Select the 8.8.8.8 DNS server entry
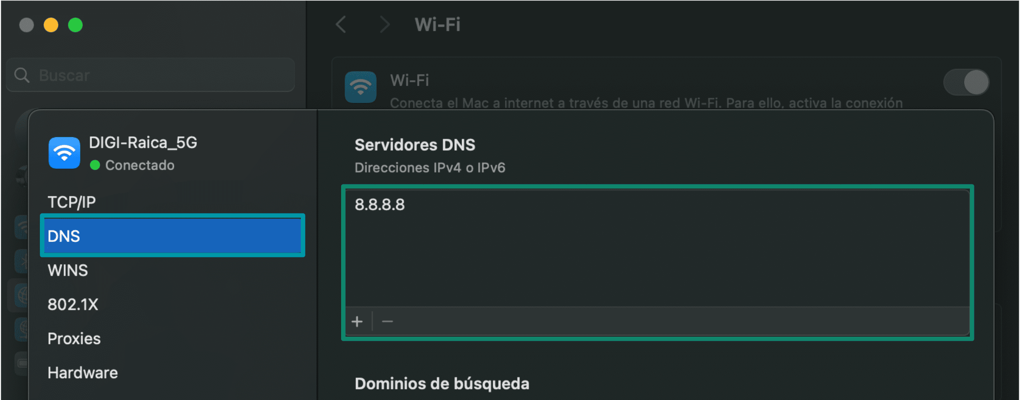Viewport: 1020px width, 400px height. pyautogui.click(x=379, y=204)
